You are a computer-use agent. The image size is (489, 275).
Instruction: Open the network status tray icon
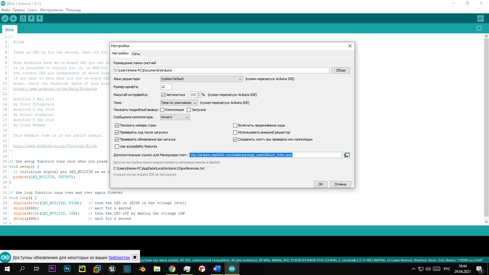[x=421, y=269]
